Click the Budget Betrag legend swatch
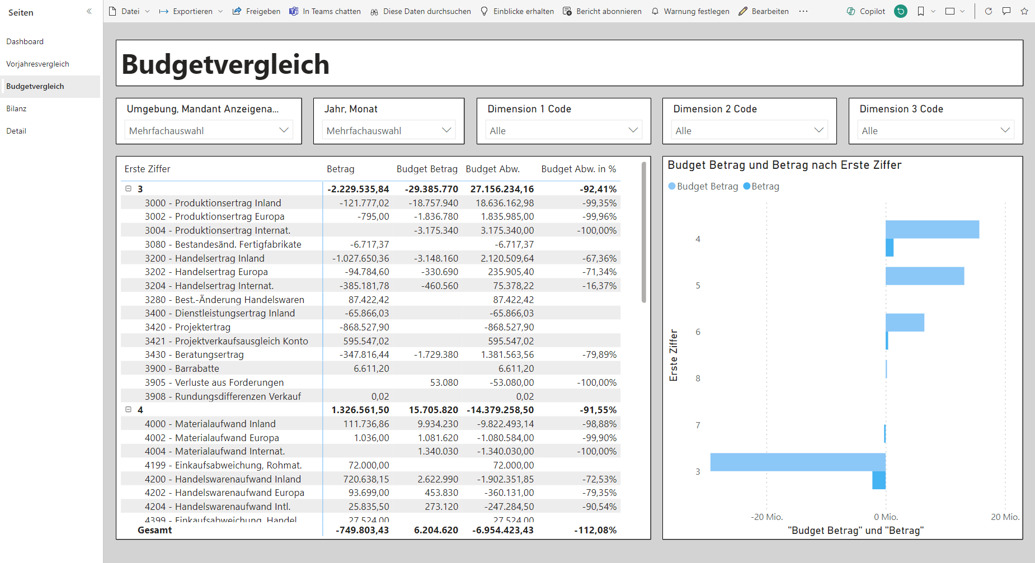Image resolution: width=1035 pixels, height=563 pixels. (x=672, y=186)
